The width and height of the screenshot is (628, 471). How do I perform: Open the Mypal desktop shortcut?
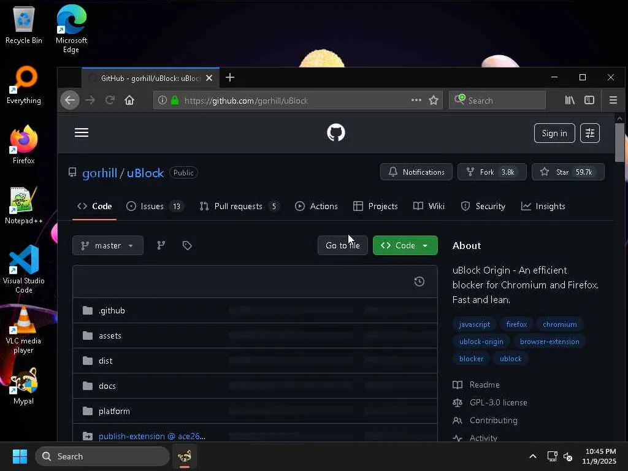pos(24,386)
